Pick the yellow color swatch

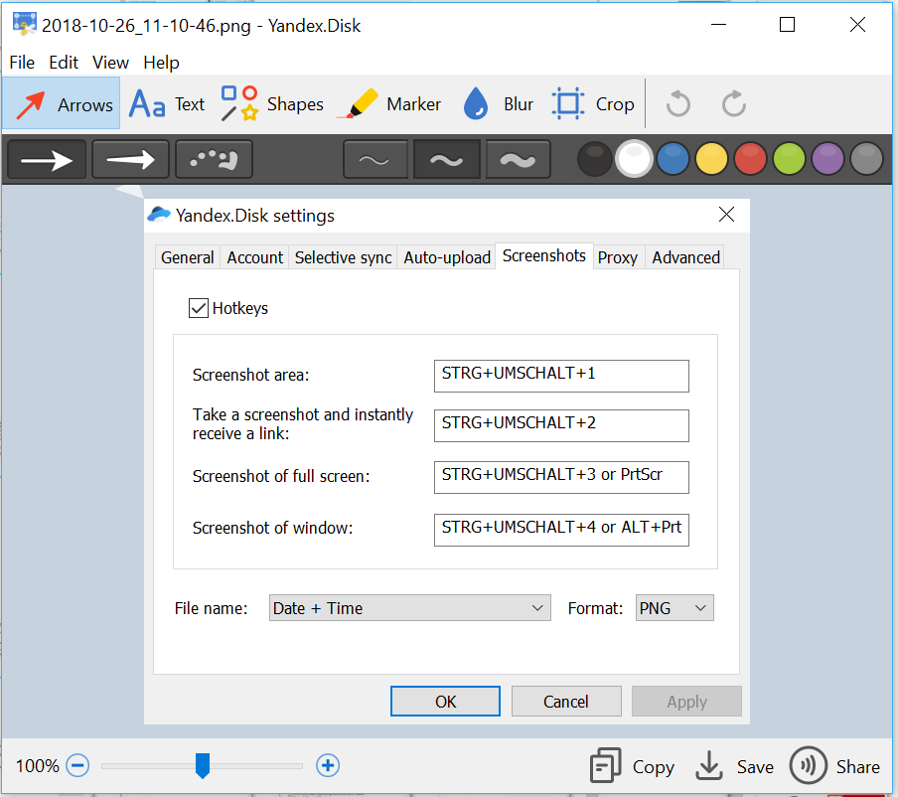(x=712, y=159)
